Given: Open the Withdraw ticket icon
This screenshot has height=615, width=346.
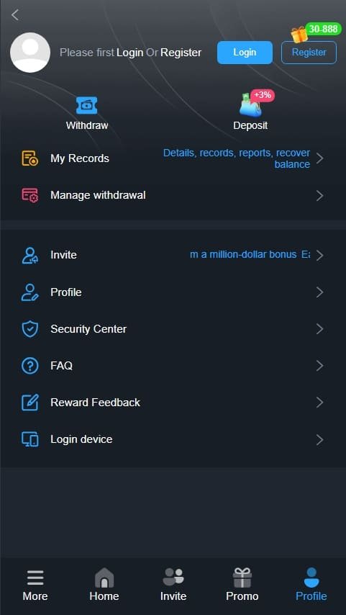Looking at the screenshot, I should pyautogui.click(x=87, y=106).
